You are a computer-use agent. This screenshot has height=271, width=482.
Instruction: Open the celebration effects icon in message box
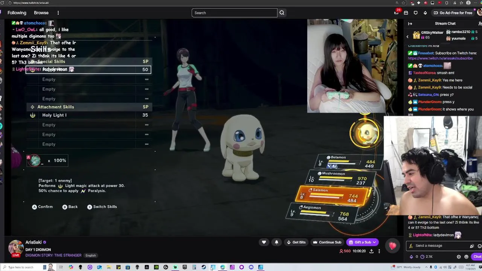pos(472,246)
